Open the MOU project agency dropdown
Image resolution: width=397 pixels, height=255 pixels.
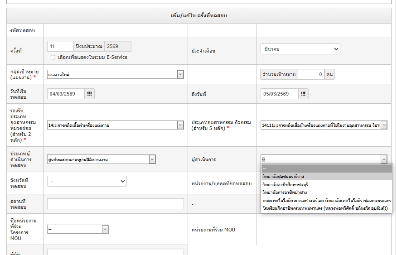pyautogui.click(x=77, y=230)
